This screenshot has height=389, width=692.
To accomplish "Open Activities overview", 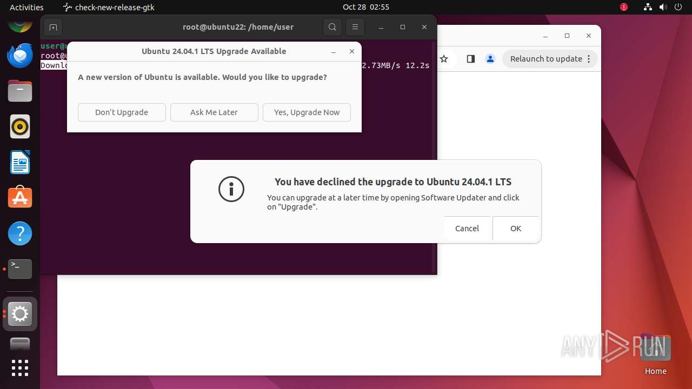I will (26, 7).
